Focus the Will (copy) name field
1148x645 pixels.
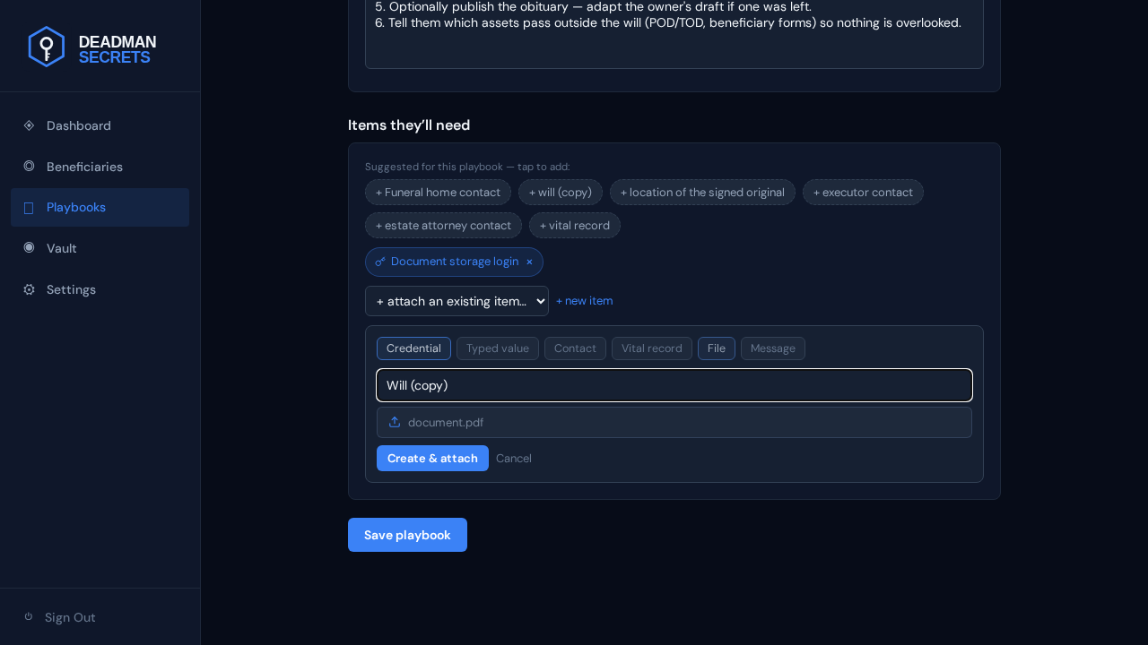coord(674,385)
